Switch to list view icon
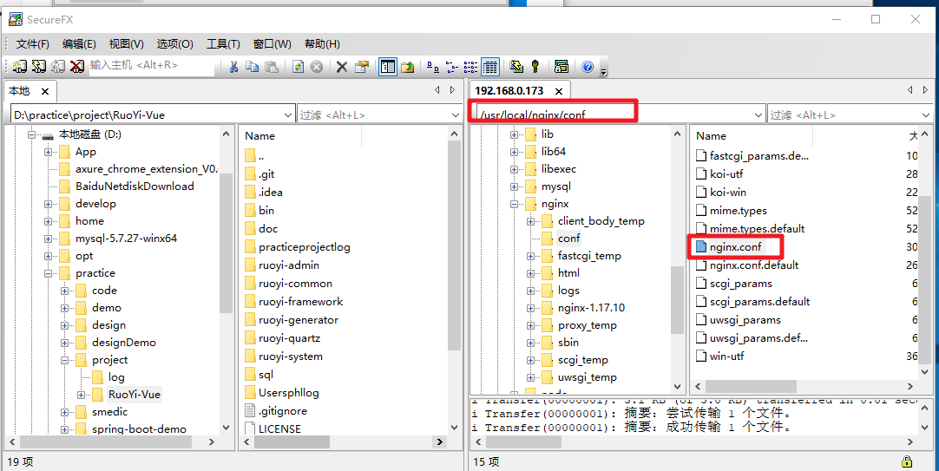 point(470,67)
